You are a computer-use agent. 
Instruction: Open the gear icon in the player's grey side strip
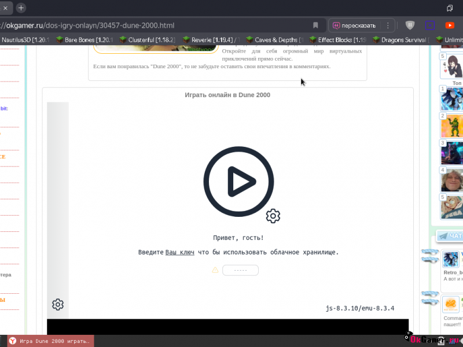coord(58,305)
